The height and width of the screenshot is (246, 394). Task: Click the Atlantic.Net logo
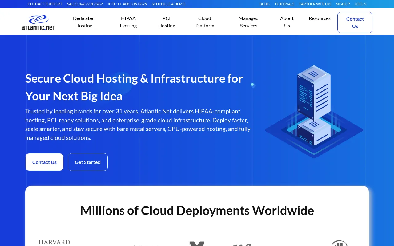tap(38, 22)
